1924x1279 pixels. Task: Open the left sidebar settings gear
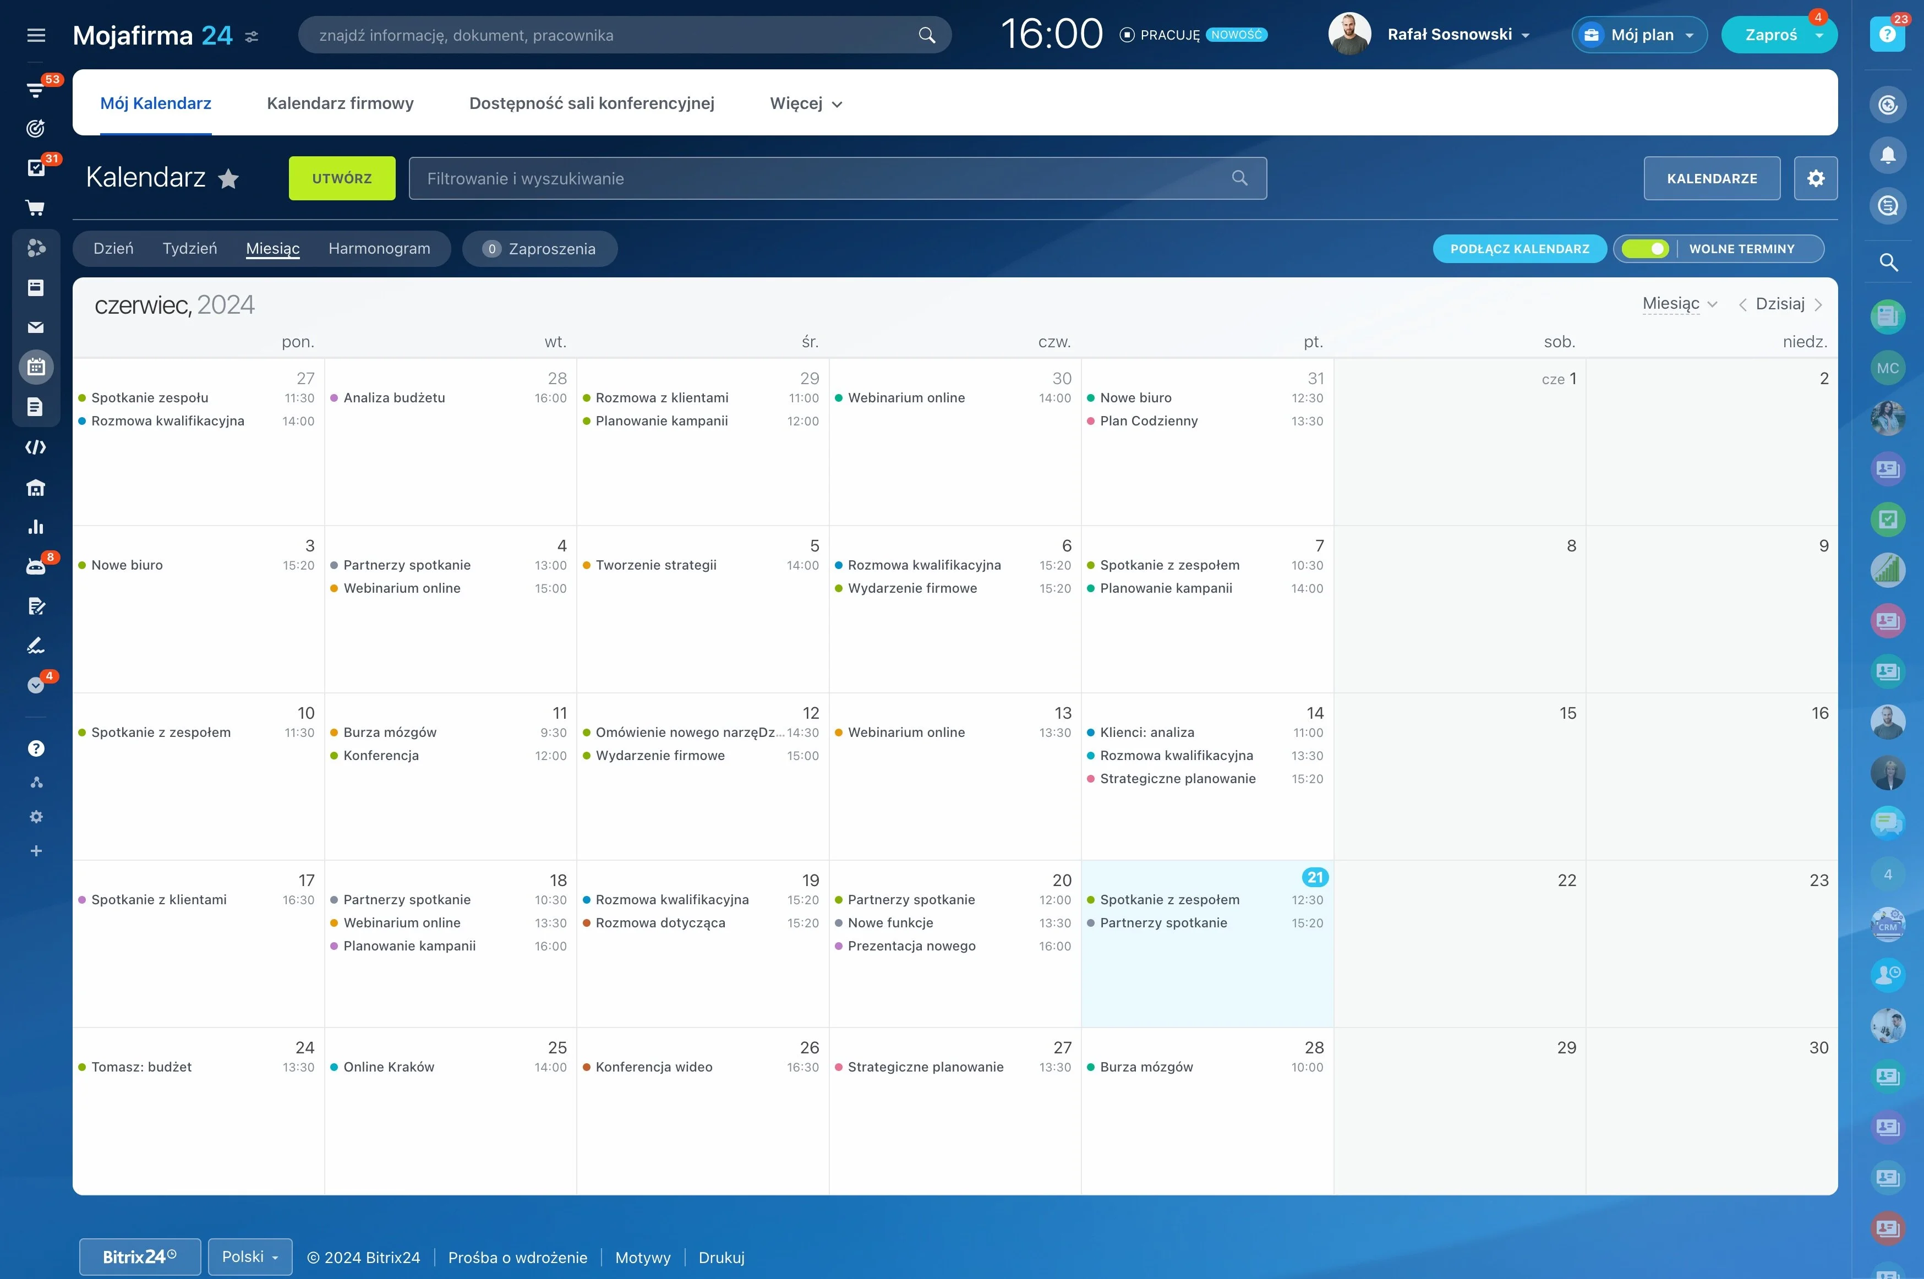tap(36, 817)
